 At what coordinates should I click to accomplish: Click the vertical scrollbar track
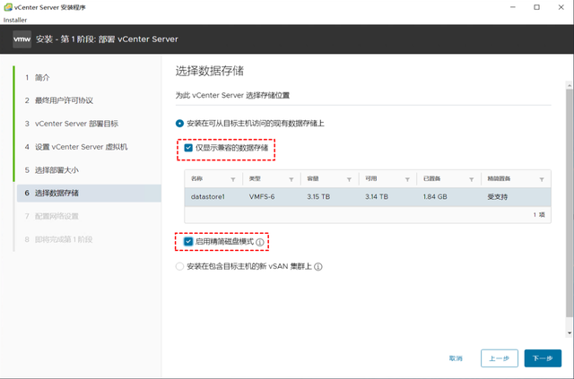570,210
